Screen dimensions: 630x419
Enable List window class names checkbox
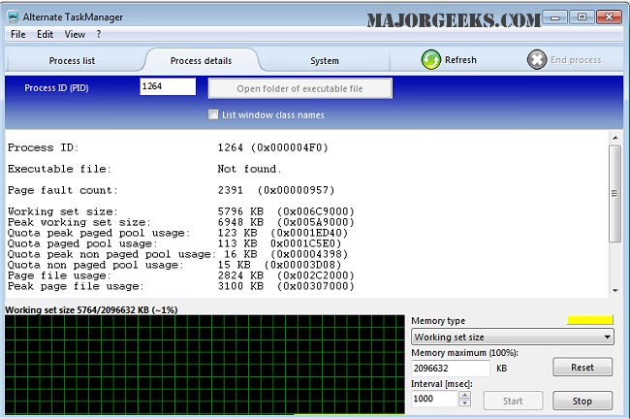(213, 114)
